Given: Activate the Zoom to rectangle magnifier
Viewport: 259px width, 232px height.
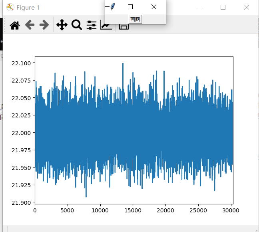Looking at the screenshot, I should point(77,25).
